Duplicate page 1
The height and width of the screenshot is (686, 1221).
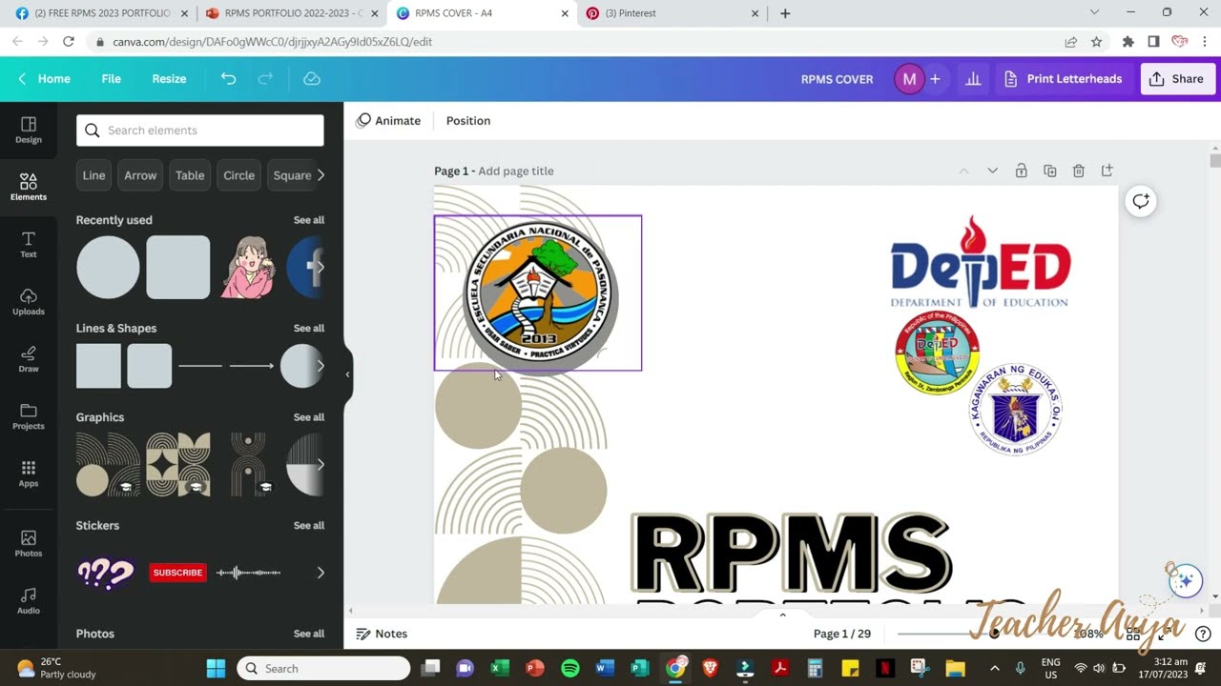coord(1049,171)
